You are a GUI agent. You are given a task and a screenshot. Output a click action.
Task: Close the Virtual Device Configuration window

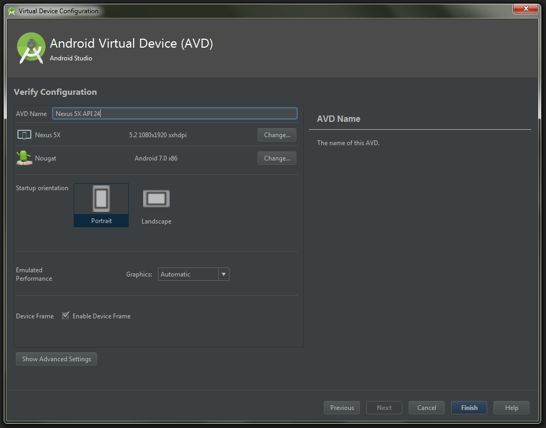(x=526, y=8)
